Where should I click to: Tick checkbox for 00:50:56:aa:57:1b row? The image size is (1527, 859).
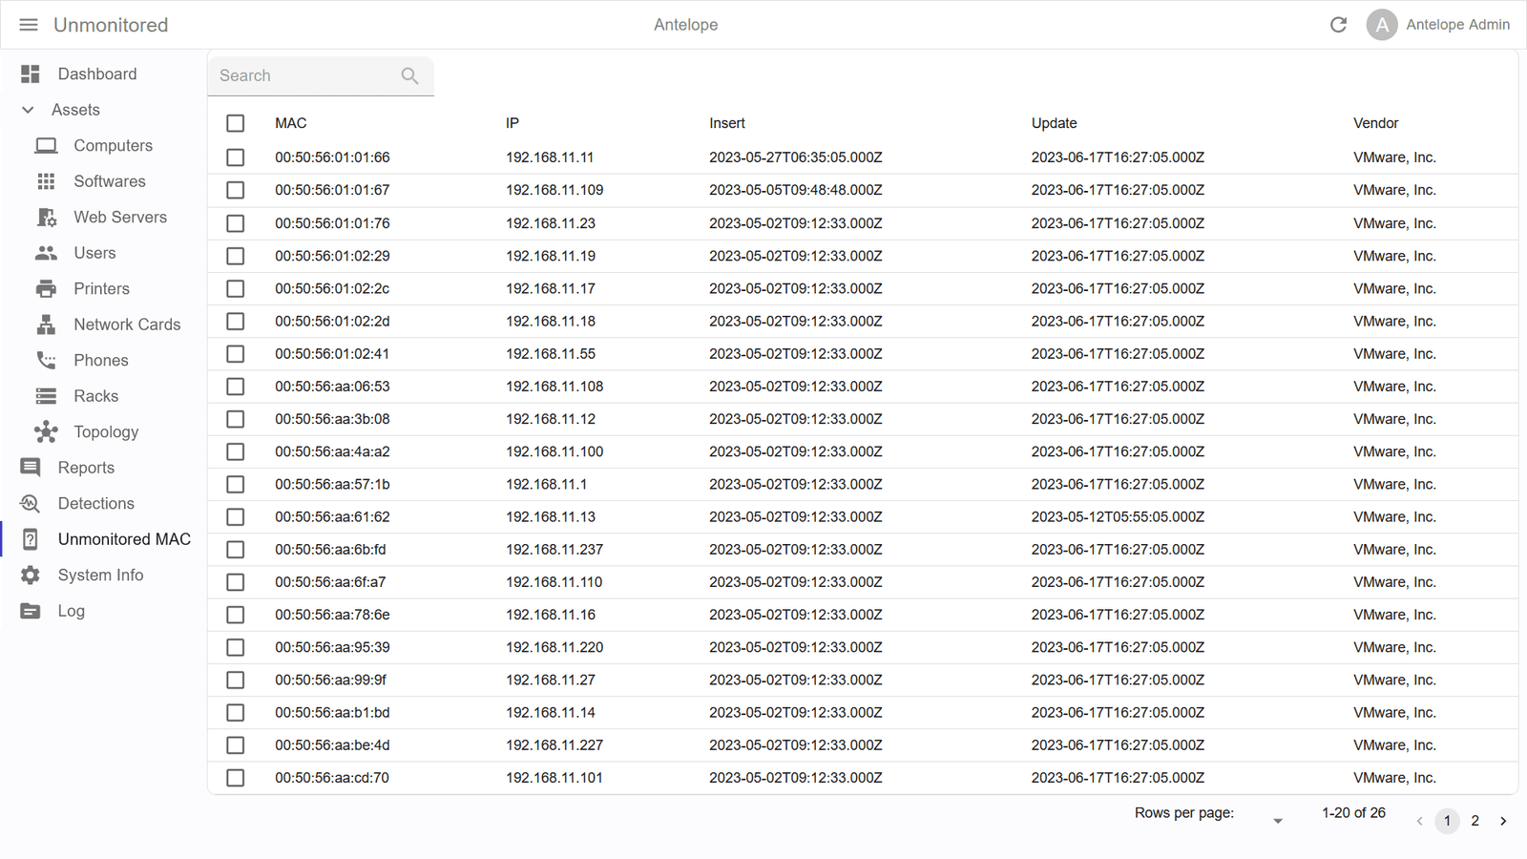[236, 484]
